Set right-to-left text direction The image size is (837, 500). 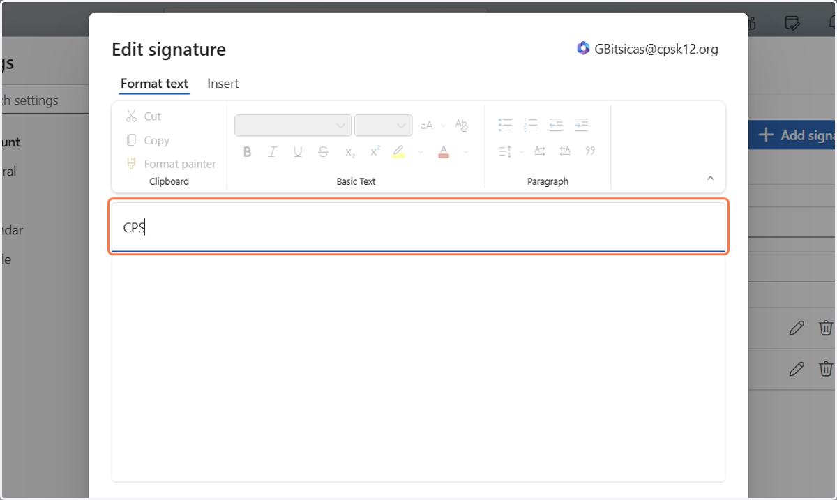coord(565,151)
